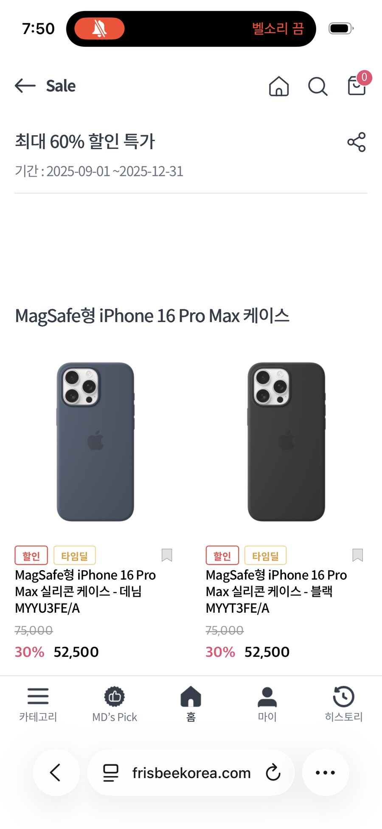
Task: Go back using the Sale arrow
Action: pyautogui.click(x=25, y=85)
